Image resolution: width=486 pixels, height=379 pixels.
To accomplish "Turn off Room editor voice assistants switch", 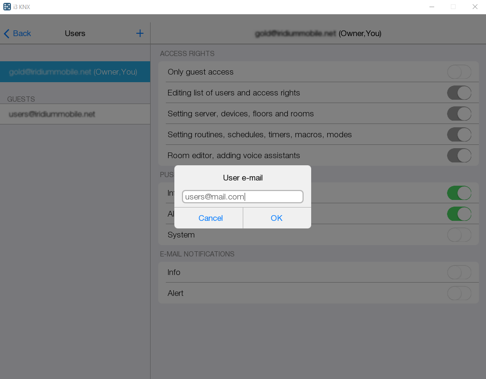I will pos(459,156).
